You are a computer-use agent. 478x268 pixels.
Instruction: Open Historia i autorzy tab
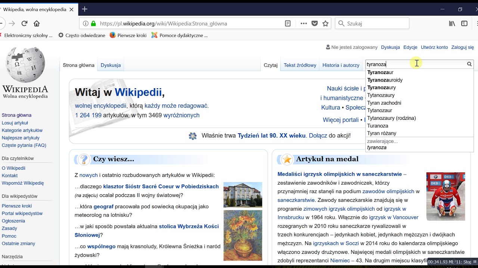(x=341, y=65)
